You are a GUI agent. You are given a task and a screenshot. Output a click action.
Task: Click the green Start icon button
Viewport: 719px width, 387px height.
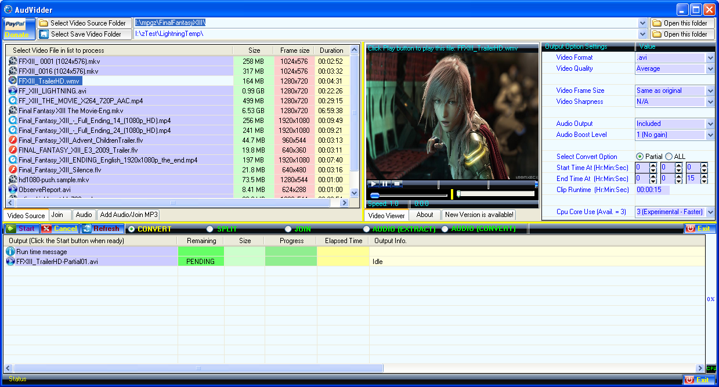click(21, 229)
